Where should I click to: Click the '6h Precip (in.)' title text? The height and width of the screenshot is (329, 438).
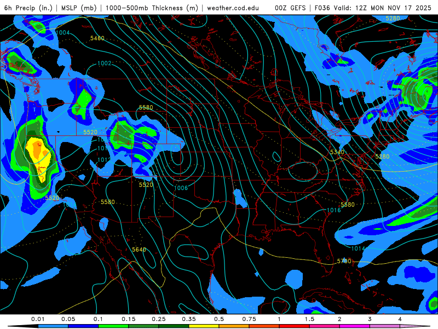click(28, 8)
